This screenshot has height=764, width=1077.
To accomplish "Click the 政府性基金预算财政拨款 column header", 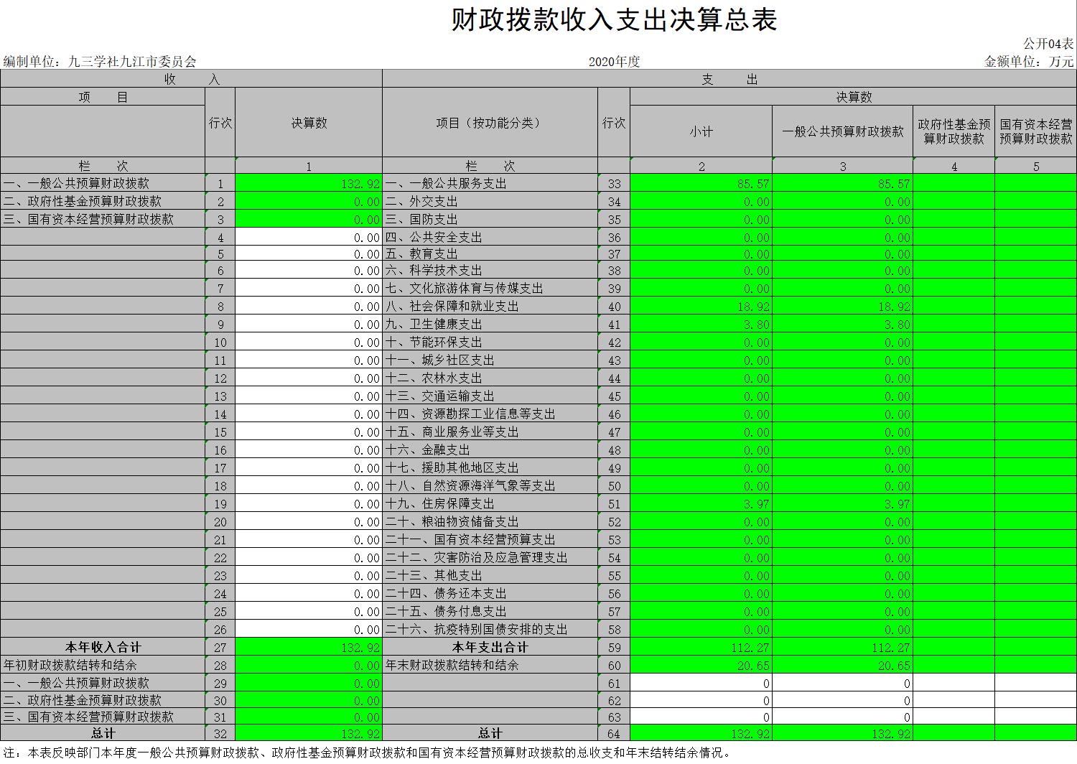I will tap(954, 131).
